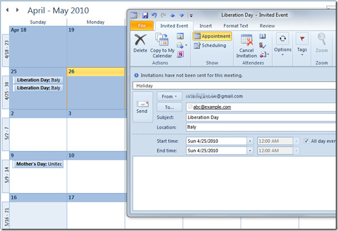Click the Undo arrow in title bar
This screenshot has height=231, width=338.
(154, 15)
